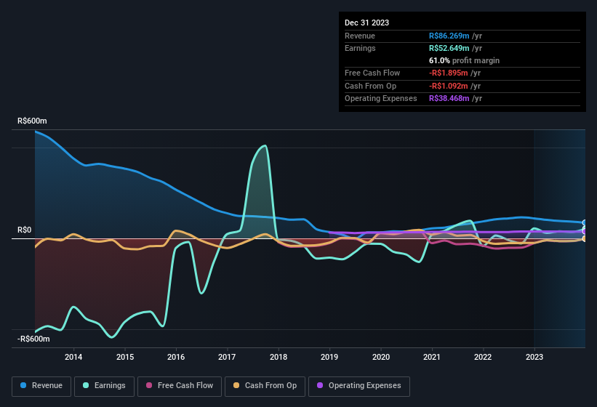597x407 pixels.
Task: Click the 2016 x-axis label
Action: click(x=176, y=357)
